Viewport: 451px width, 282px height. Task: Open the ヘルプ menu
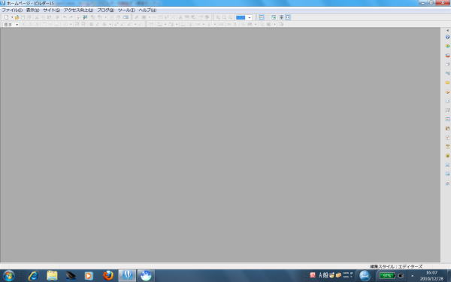[147, 10]
